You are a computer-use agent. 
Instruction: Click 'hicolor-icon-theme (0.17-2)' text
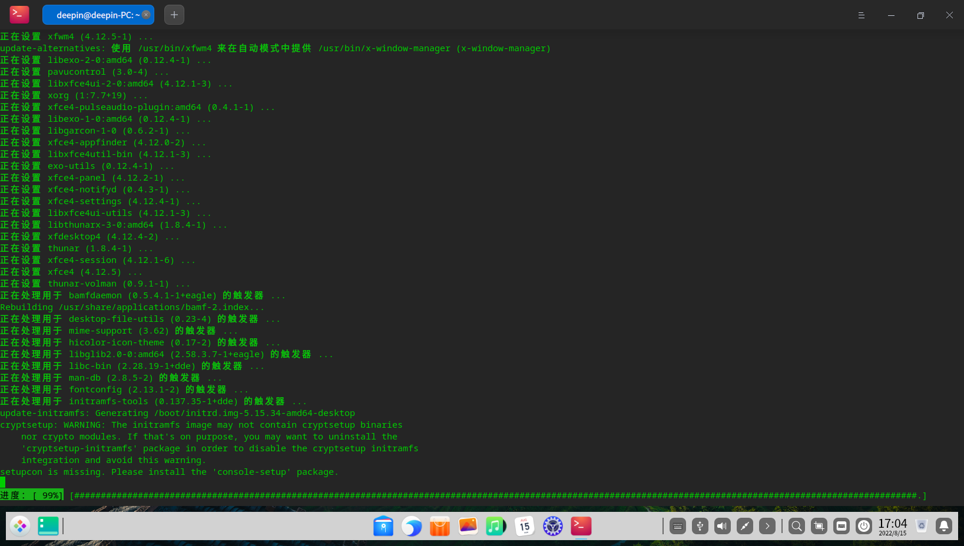[x=140, y=342]
